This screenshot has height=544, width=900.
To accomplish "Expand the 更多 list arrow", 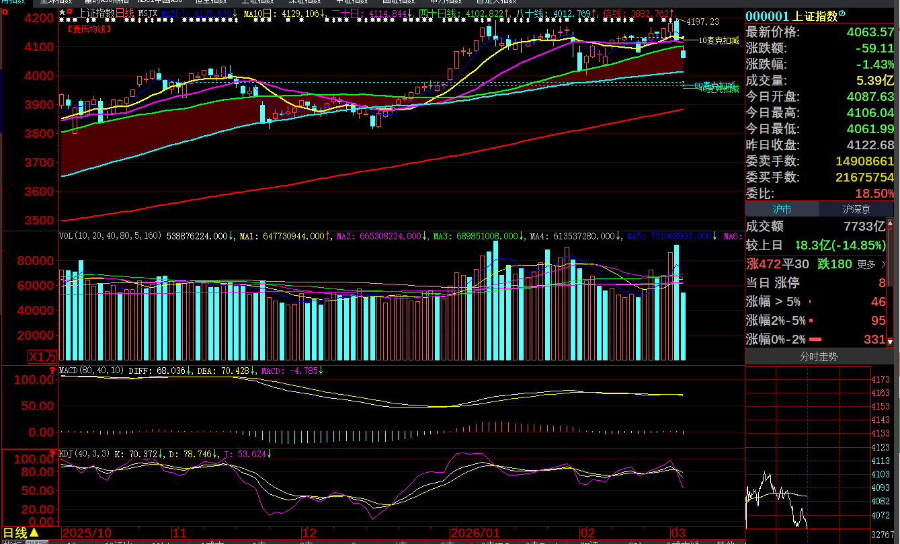I will tap(883, 264).
